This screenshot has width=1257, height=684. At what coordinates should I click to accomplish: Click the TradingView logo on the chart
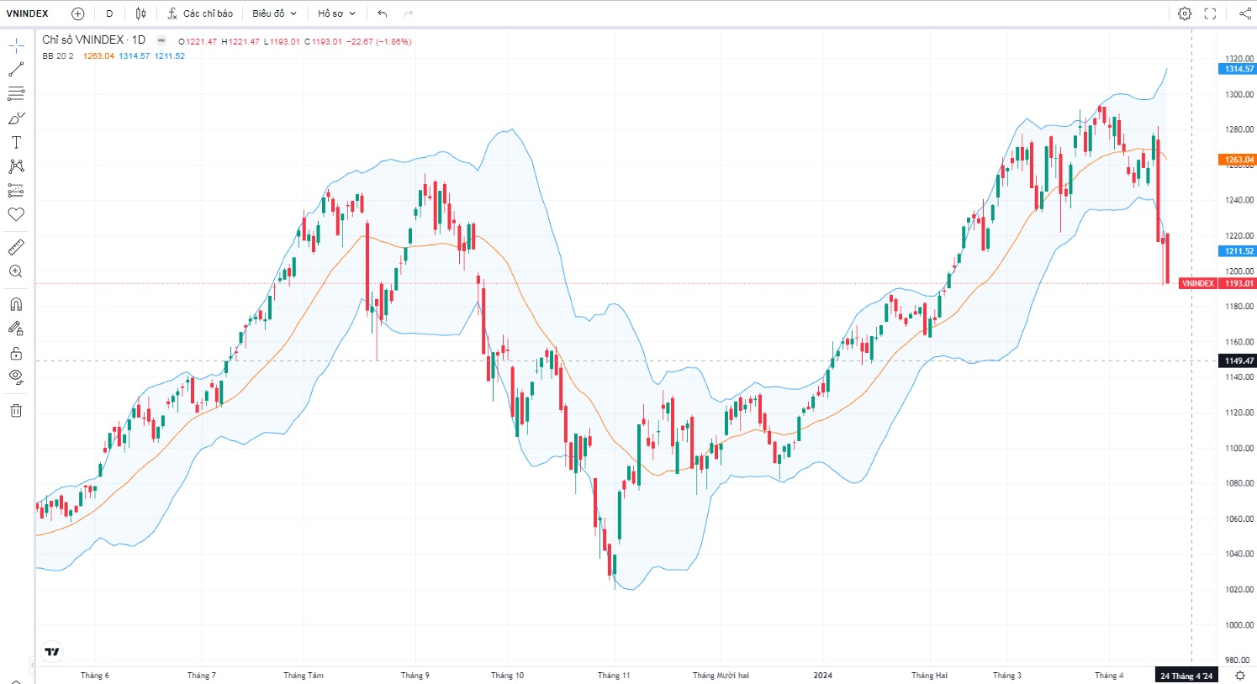point(52,651)
